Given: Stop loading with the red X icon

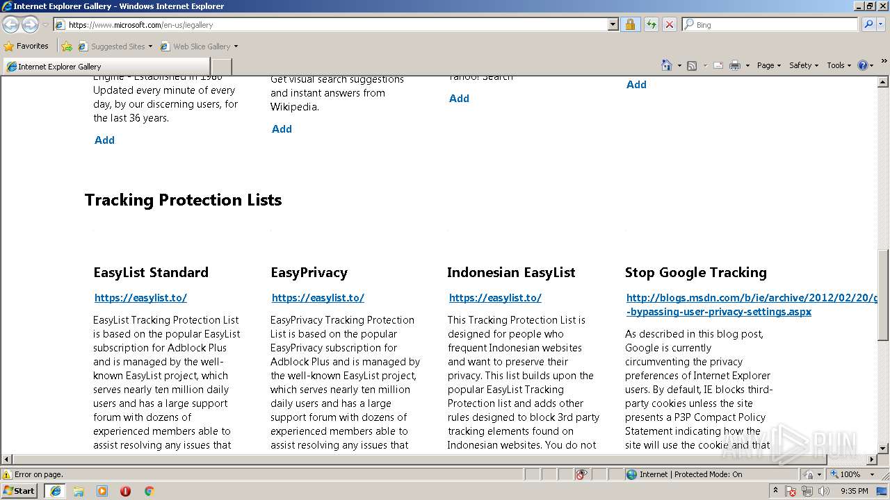Looking at the screenshot, I should [x=669, y=24].
